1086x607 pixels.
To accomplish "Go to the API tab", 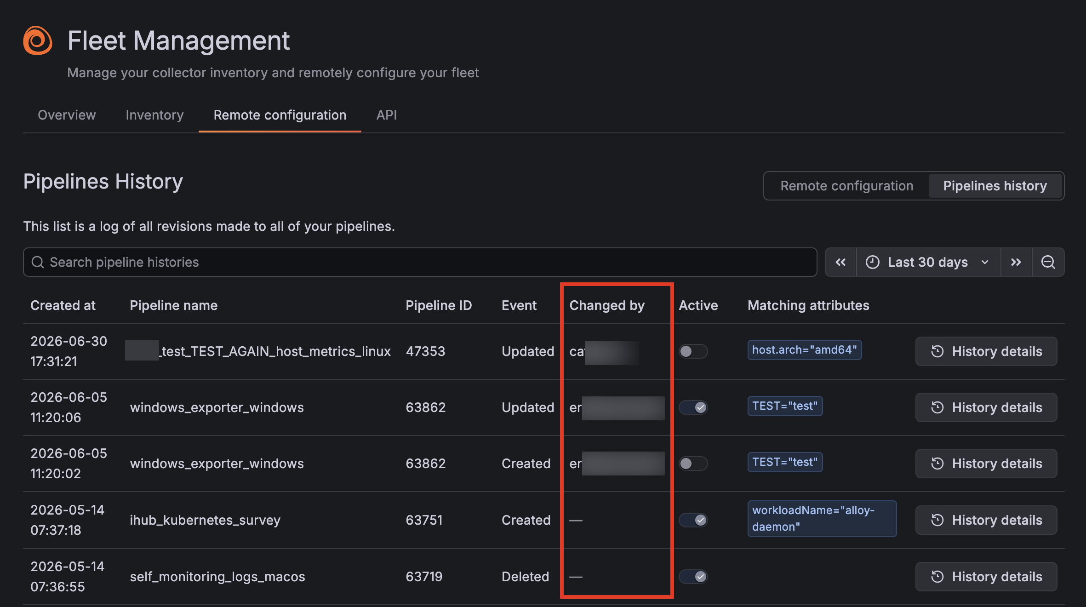I will click(x=387, y=115).
